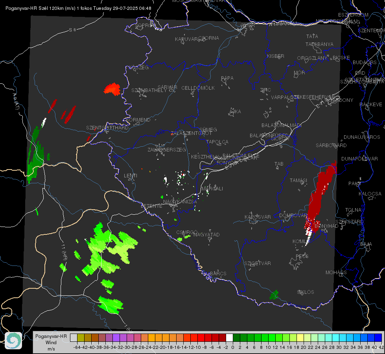Click the SÜMEG city label
The height and width of the screenshot is (354, 385).
tap(208, 129)
